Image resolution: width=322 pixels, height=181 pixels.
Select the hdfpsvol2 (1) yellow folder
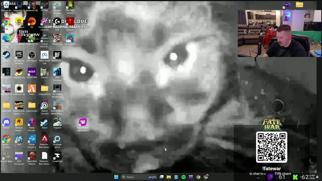45,90
